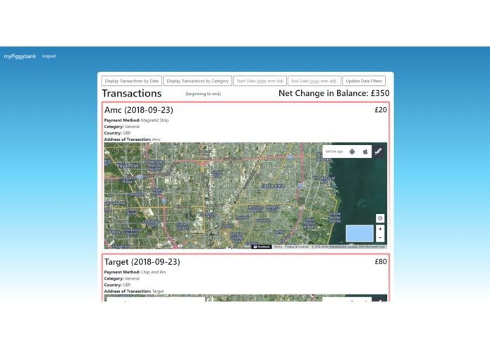490x348 pixels.
Task: Click Display Transactions by Date button
Action: coord(132,81)
